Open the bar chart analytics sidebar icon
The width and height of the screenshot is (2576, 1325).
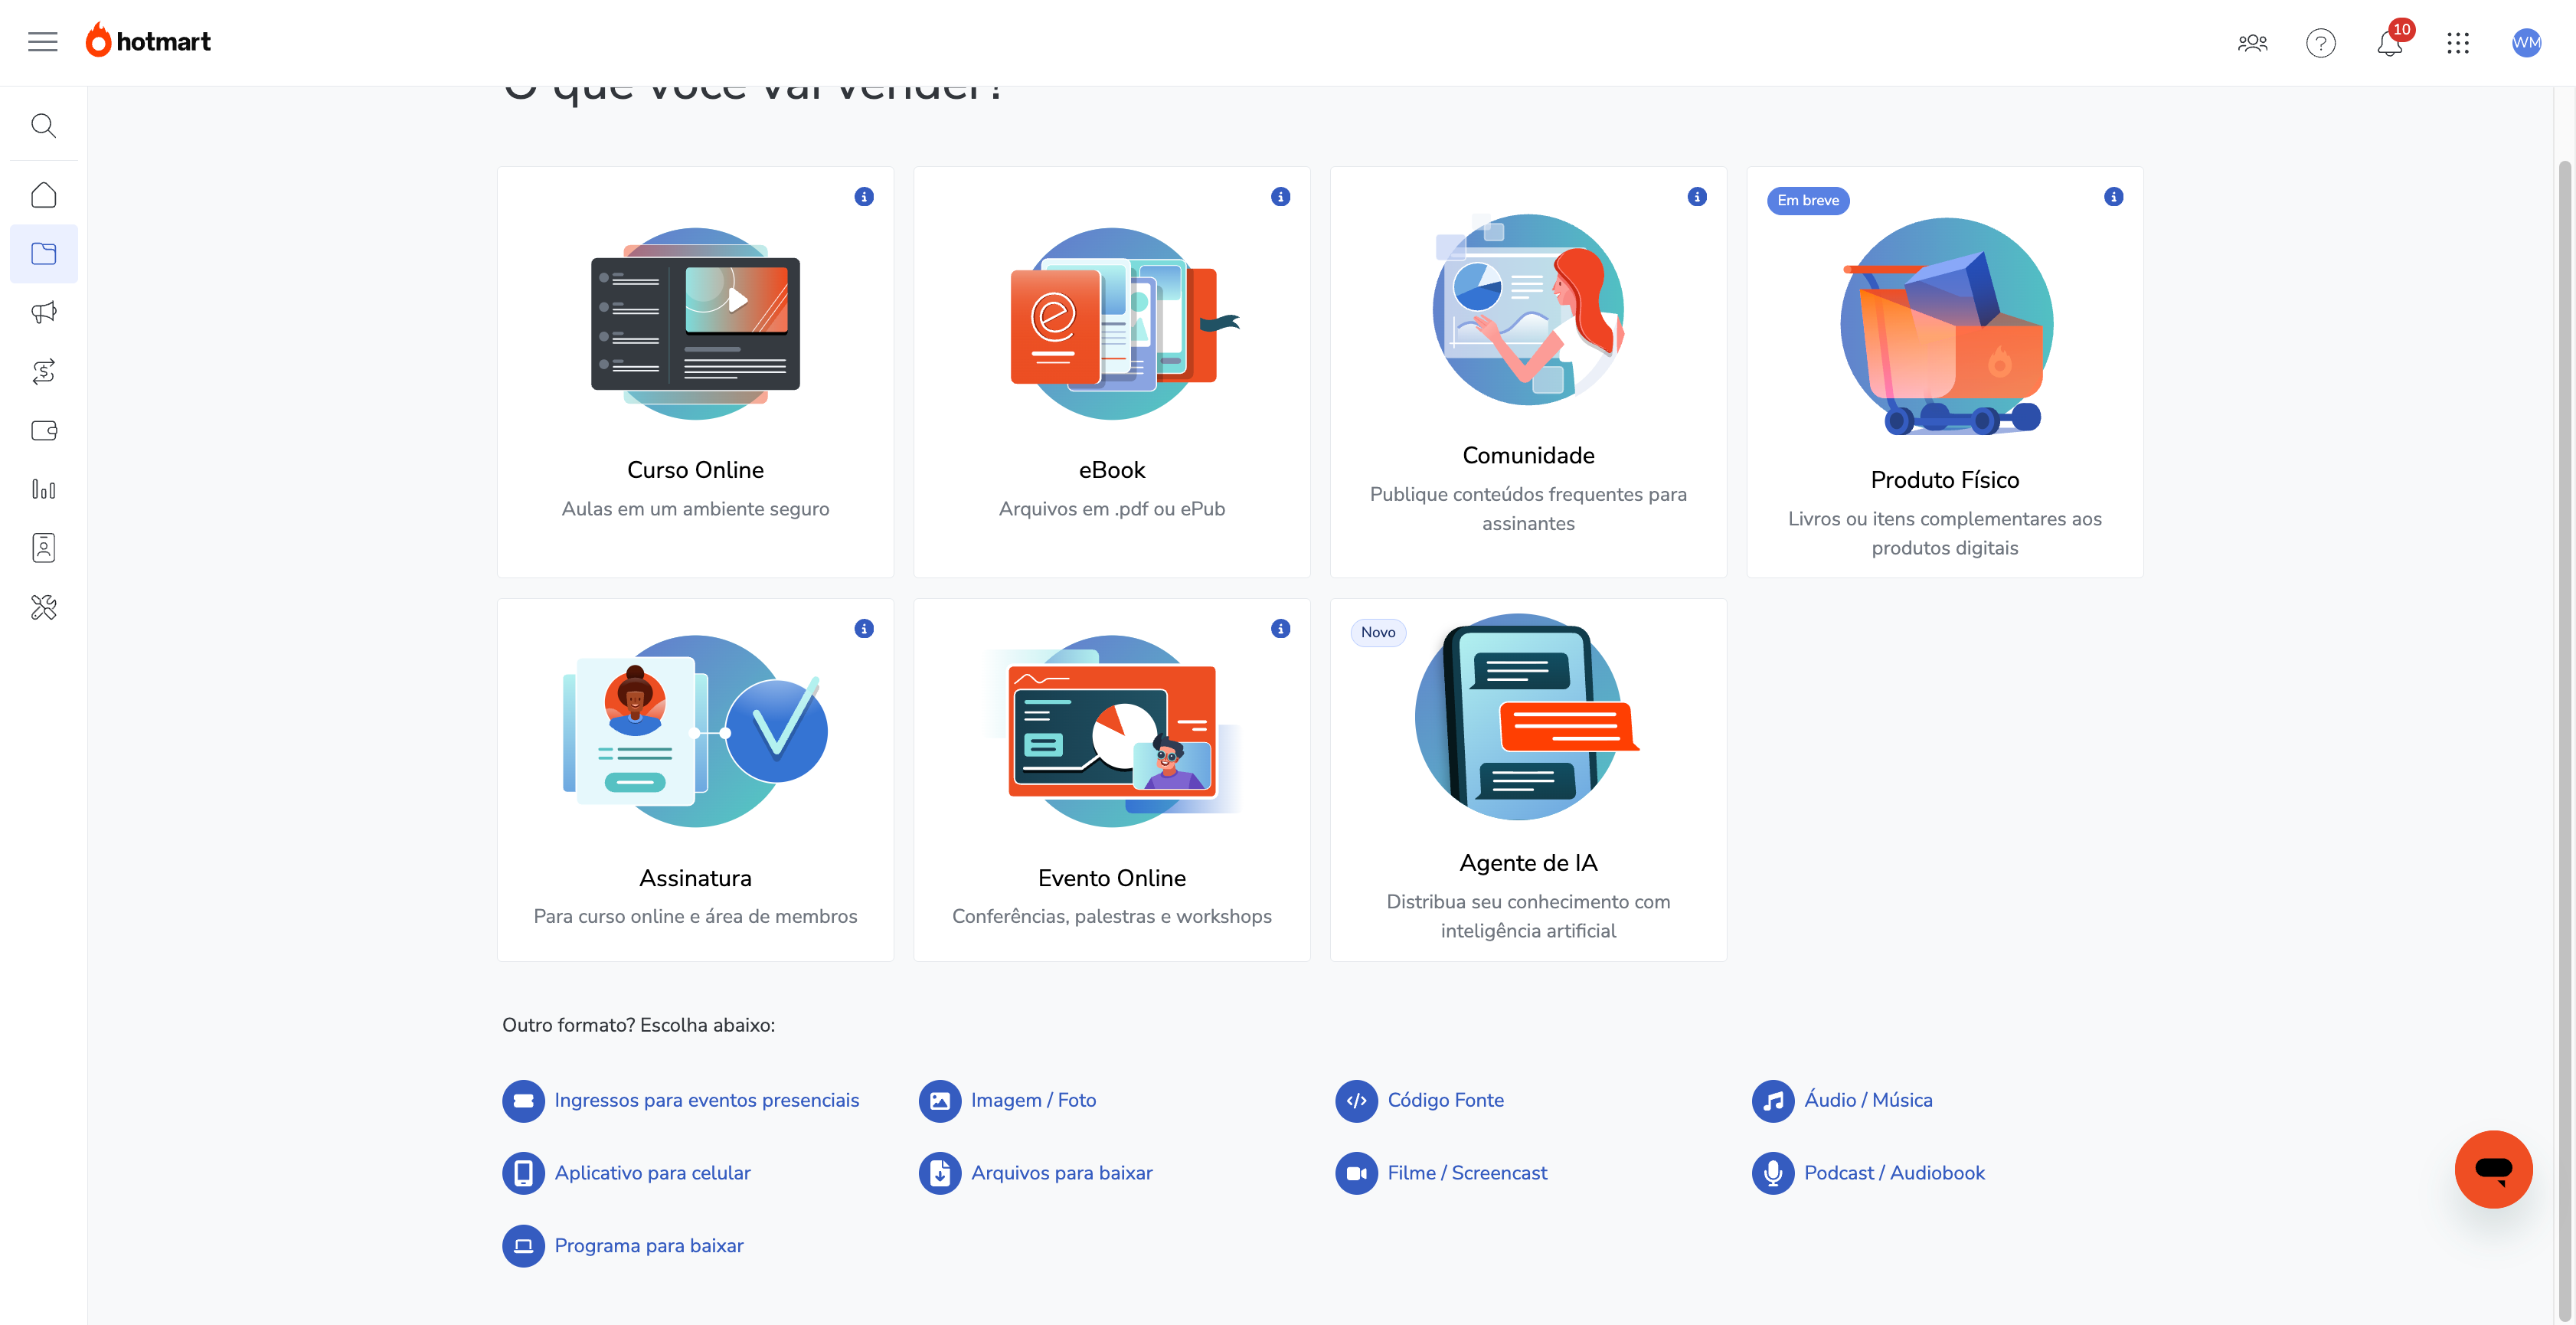coord(43,489)
